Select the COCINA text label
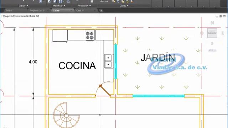This screenshot has height=128, width=228. click(77, 65)
